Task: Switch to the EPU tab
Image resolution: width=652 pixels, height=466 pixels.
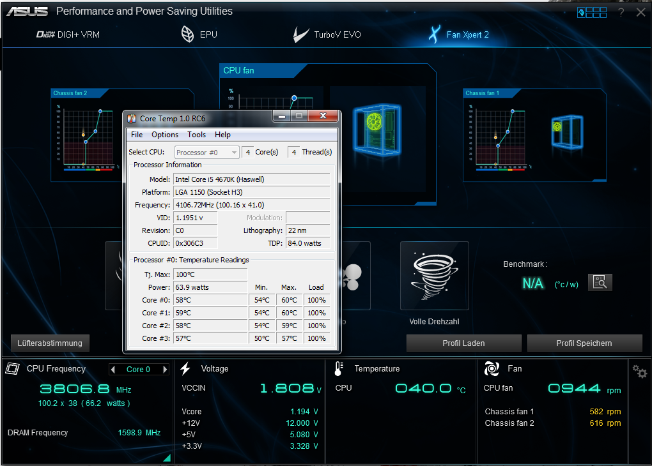Action: pos(199,34)
